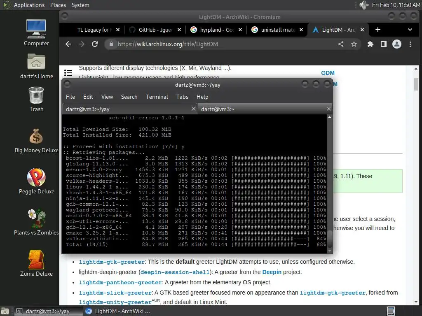Click the volume icon in top panel
This screenshot has height=316, width=422.
[364, 5]
